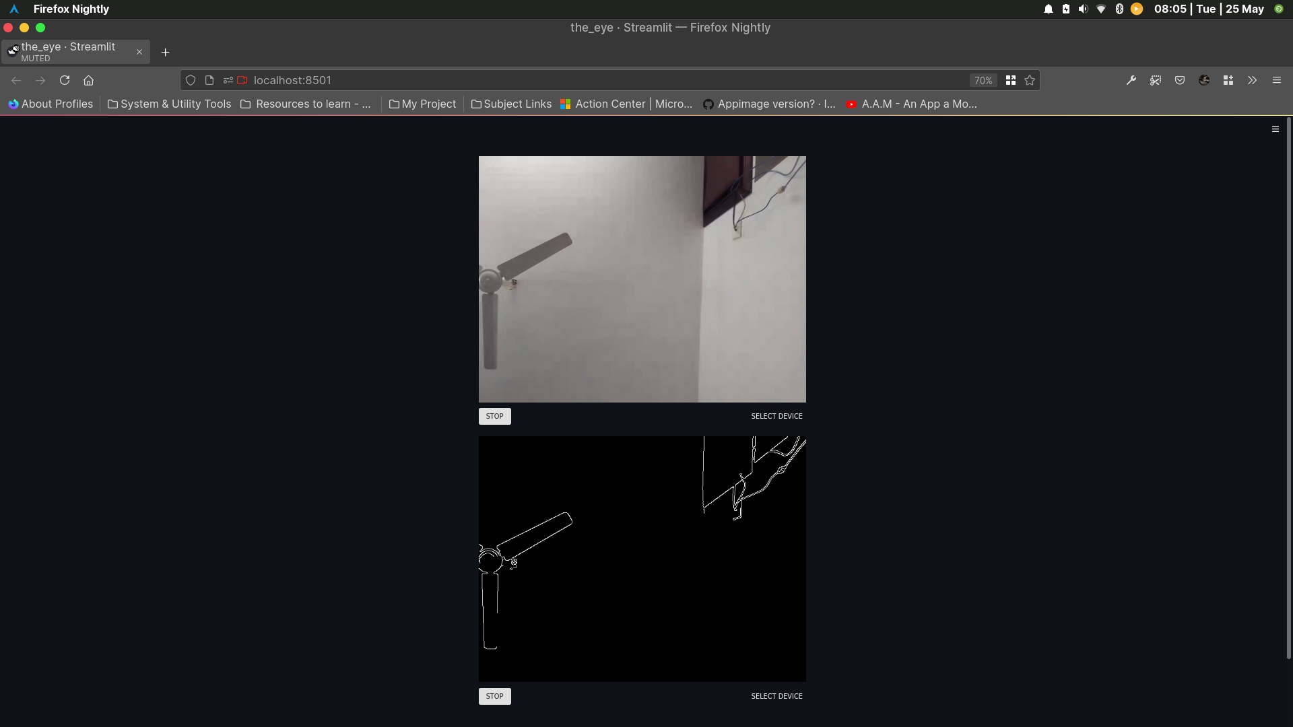Screen dimensions: 1293x727
Task: Open the Firefox application hamburger menu
Action: pyautogui.click(x=1277, y=80)
